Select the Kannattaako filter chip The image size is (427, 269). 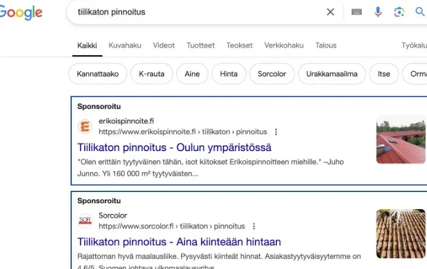pos(98,74)
